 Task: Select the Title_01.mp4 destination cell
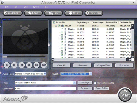tap(125, 26)
